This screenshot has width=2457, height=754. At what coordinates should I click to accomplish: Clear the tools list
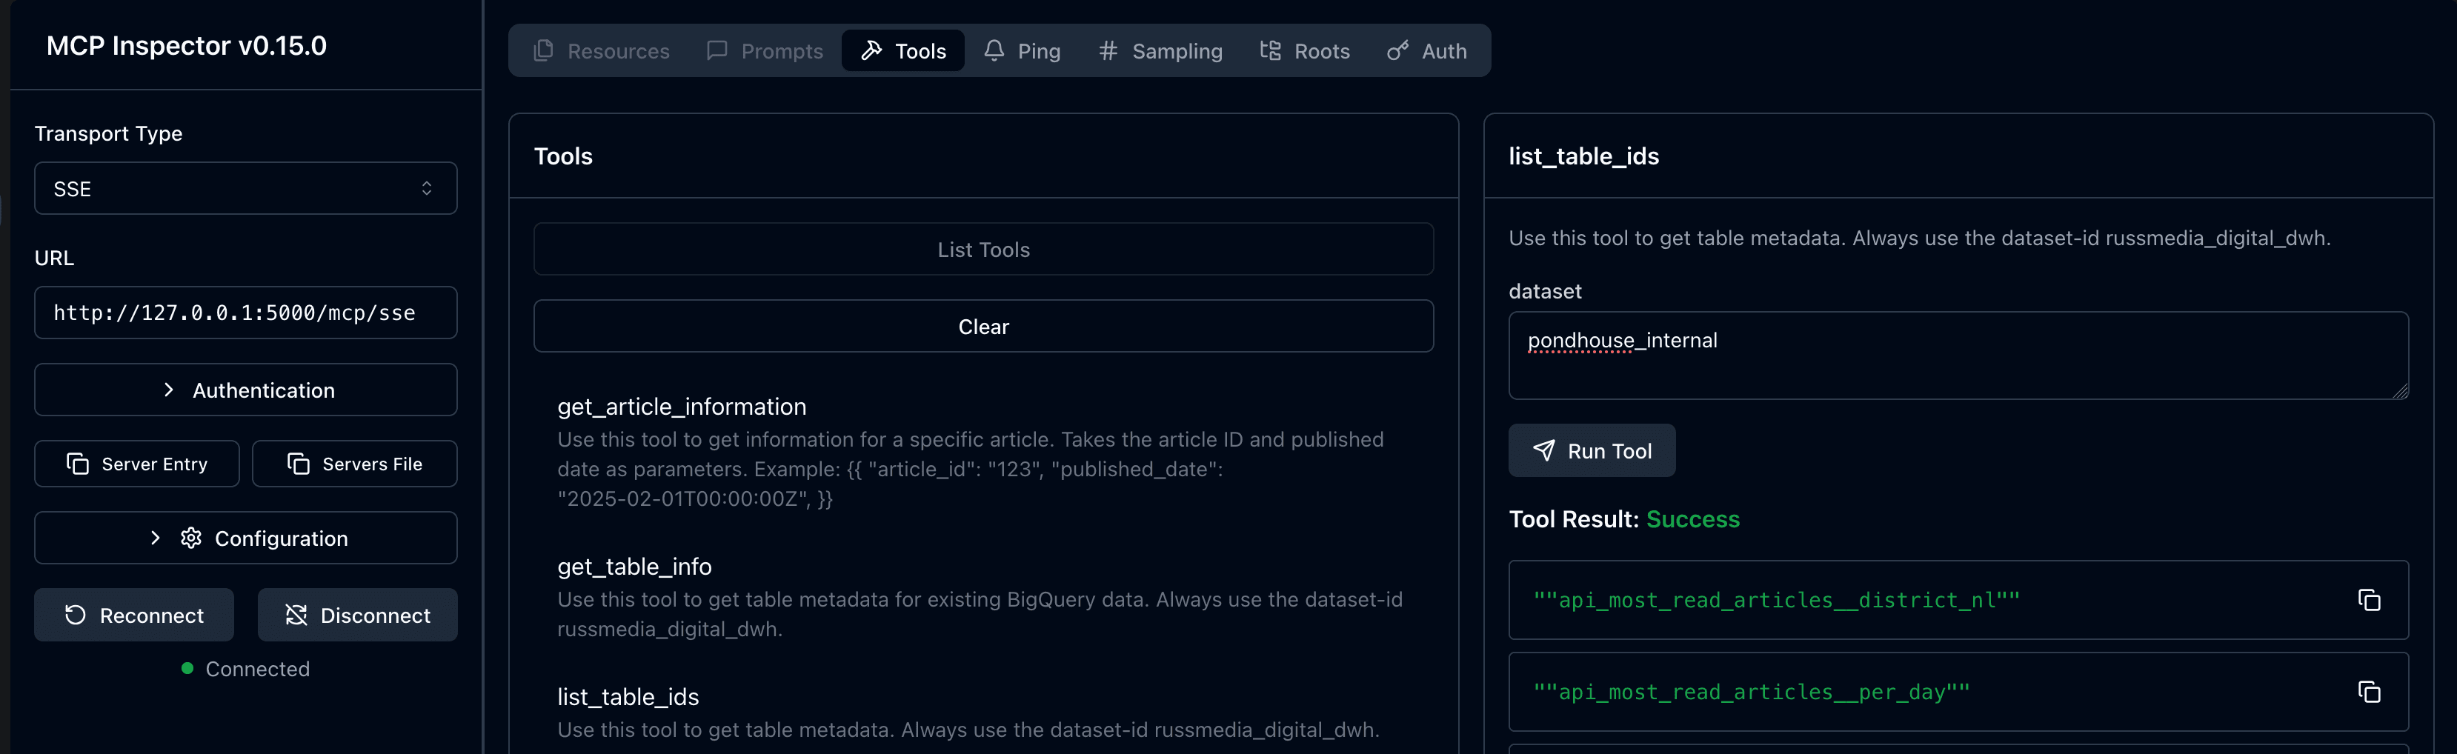point(983,326)
